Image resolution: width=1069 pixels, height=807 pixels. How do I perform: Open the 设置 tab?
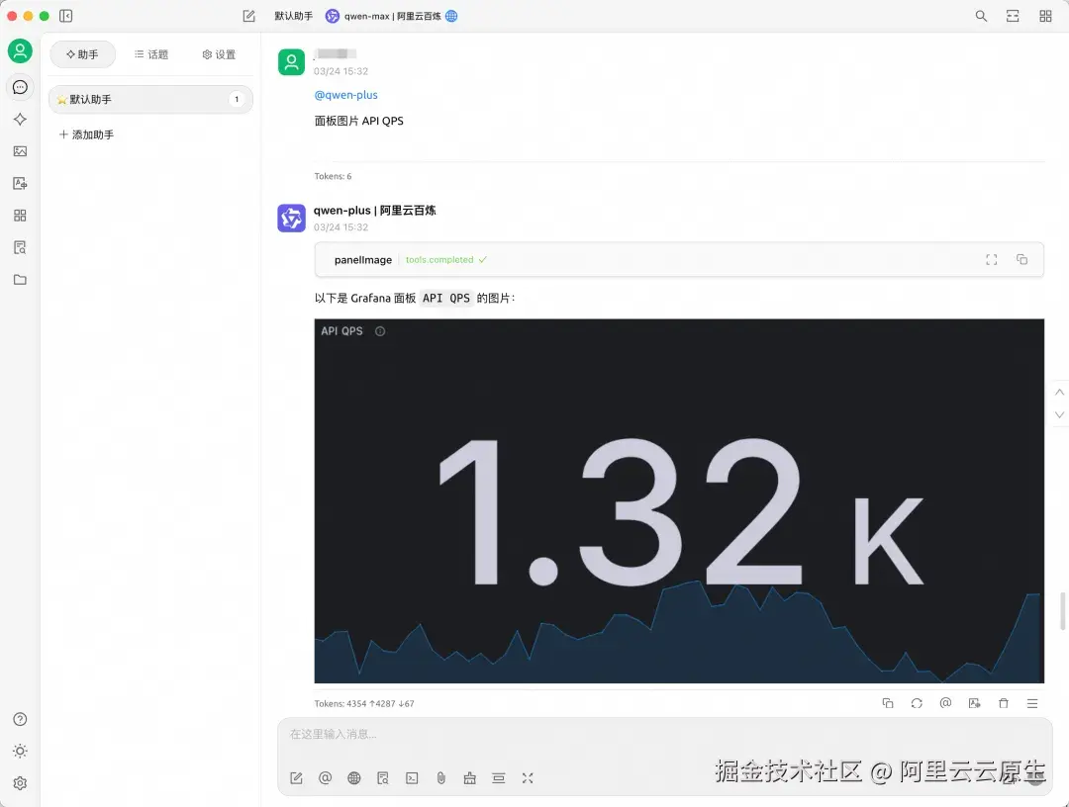pyautogui.click(x=218, y=54)
